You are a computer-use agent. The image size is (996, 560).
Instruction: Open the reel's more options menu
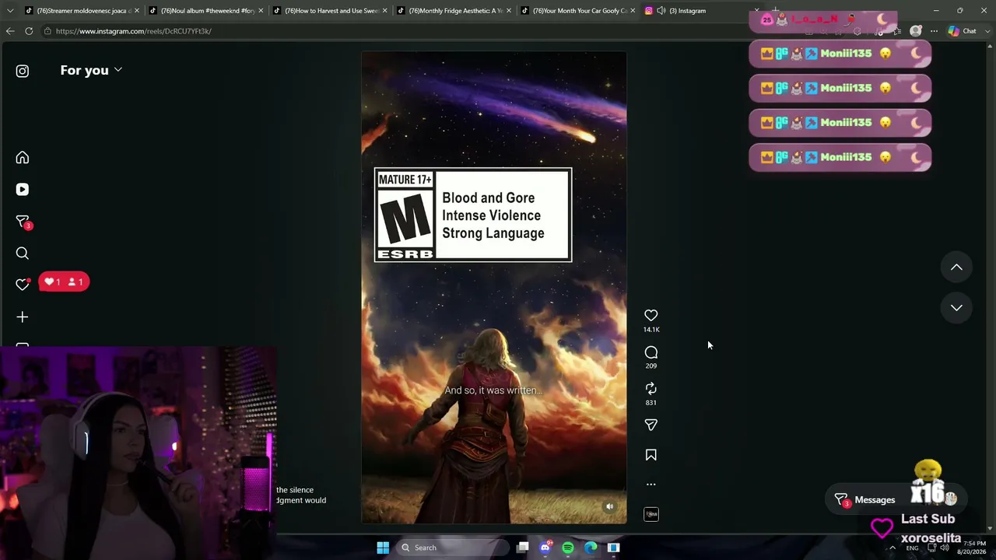[651, 484]
